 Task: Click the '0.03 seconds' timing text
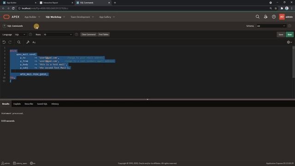pyautogui.click(x=8, y=121)
